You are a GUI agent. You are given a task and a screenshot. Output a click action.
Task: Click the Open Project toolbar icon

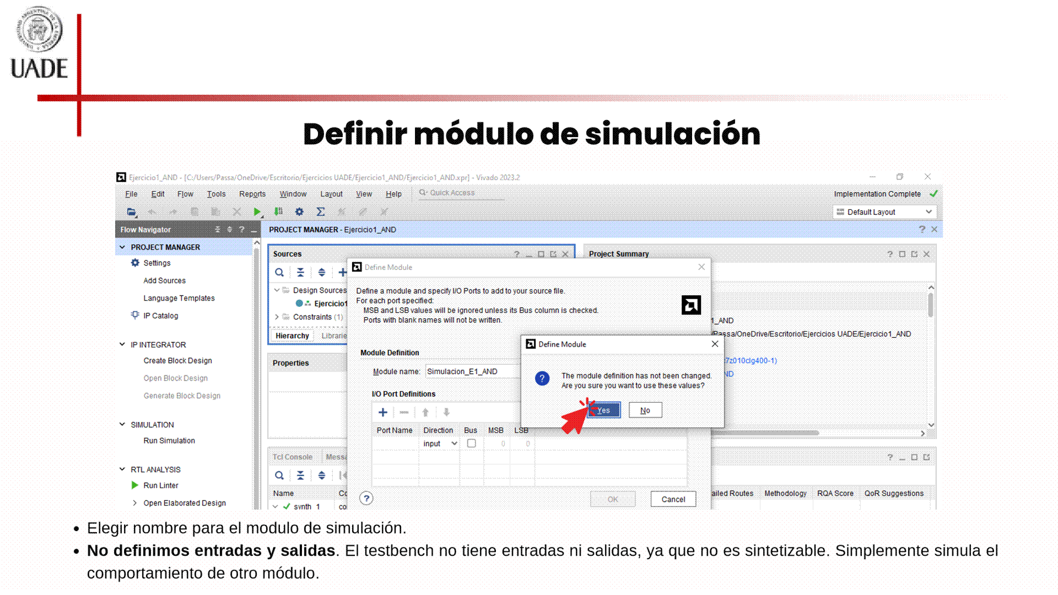131,212
